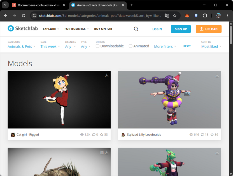Click the Upload button
Viewport: 233px width, 176px height.
[x=209, y=29]
